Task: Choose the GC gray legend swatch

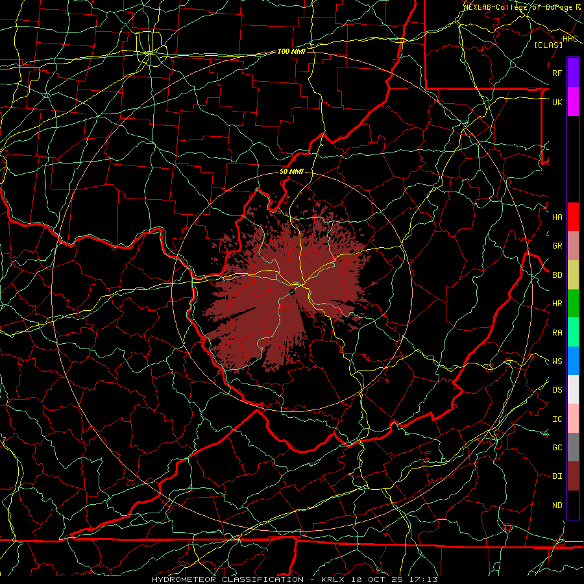Action: [x=573, y=447]
